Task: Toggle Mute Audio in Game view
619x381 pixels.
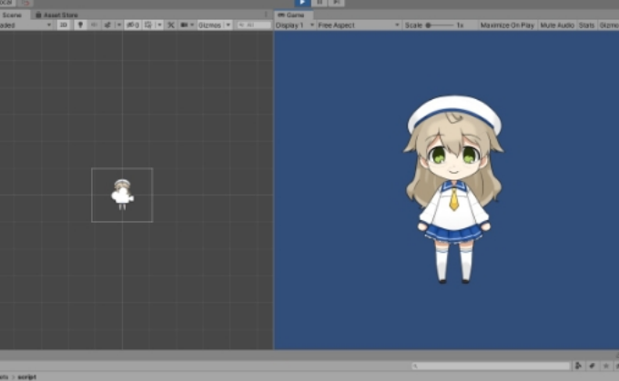Action: point(557,25)
